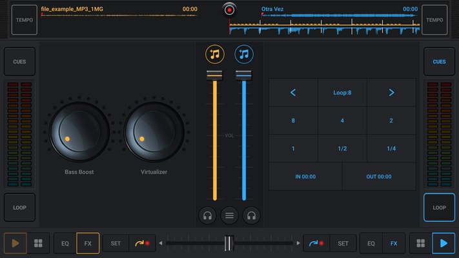The width and height of the screenshot is (459, 258).
Task: Click the center record button
Action: [229, 10]
